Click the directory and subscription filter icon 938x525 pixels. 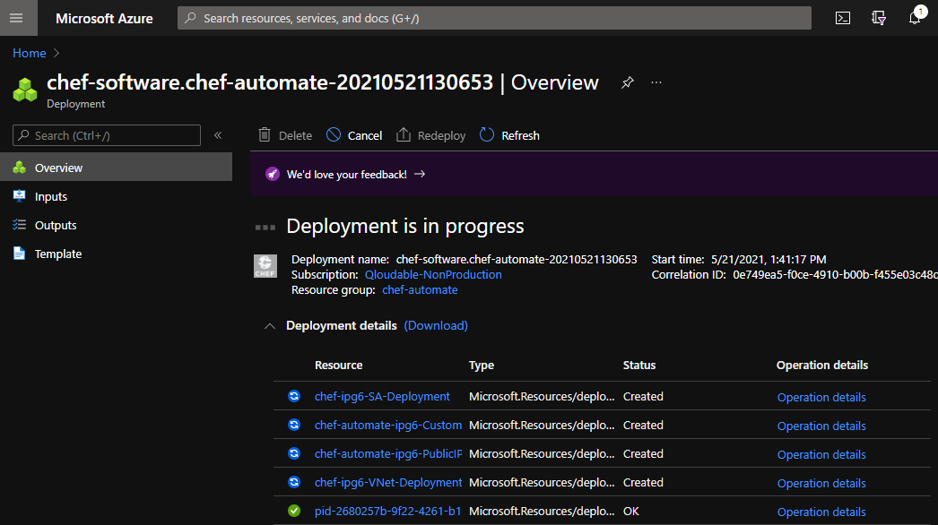click(x=878, y=17)
